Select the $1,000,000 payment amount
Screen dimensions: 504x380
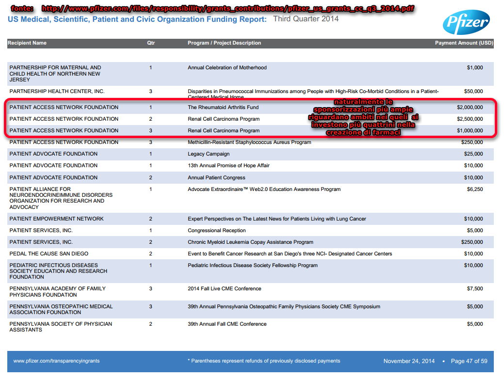click(x=470, y=130)
